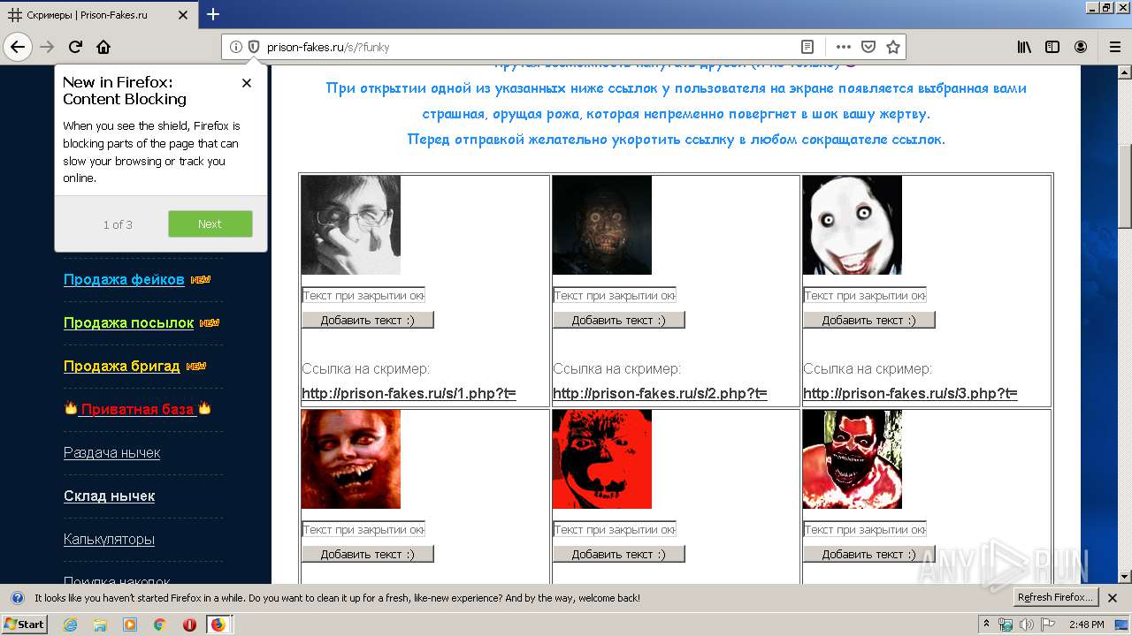
Task: Click Добавить текст button for screamer 2
Action: point(619,320)
